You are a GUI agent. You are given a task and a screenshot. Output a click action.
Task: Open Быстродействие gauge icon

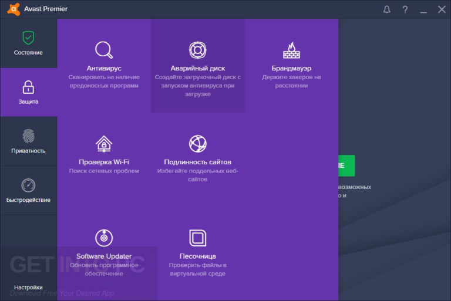point(28,185)
